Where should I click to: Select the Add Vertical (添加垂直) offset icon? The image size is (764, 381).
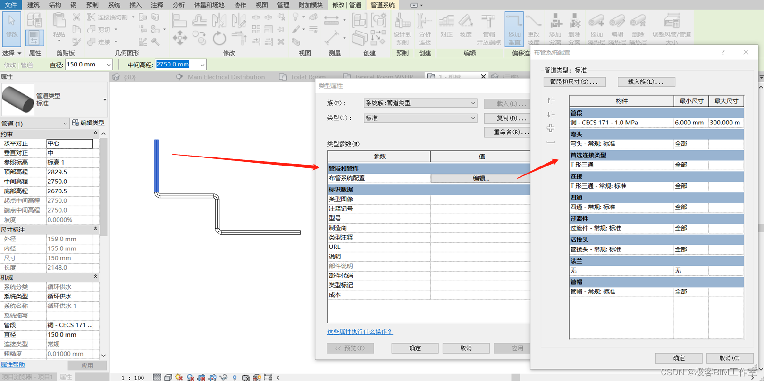coord(514,29)
